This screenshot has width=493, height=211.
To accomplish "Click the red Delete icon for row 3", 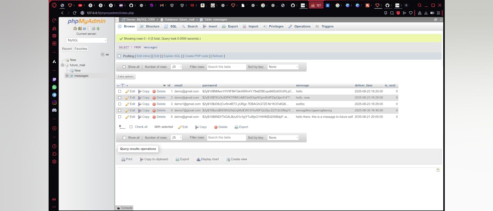I will [x=154, y=104].
